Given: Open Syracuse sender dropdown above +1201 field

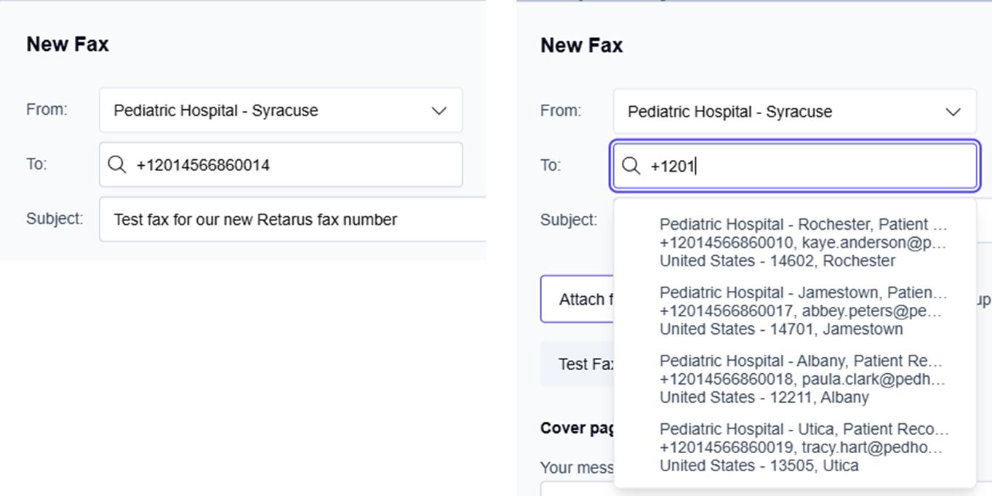Looking at the screenshot, I should 794,112.
